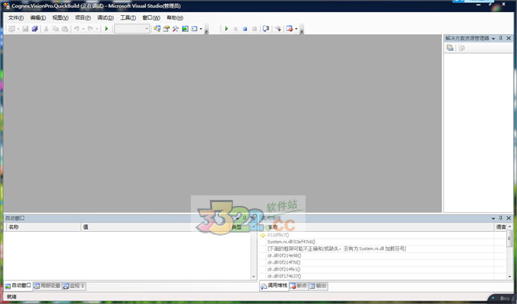The height and width of the screenshot is (304, 517).
Task: Click the first icon in Solution Explorer toolbar
Action: coord(450,48)
